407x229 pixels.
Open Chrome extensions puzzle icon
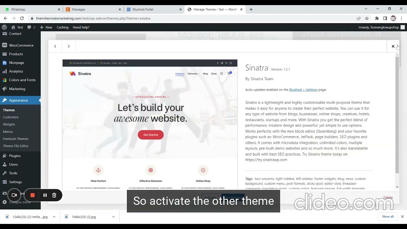click(x=377, y=18)
